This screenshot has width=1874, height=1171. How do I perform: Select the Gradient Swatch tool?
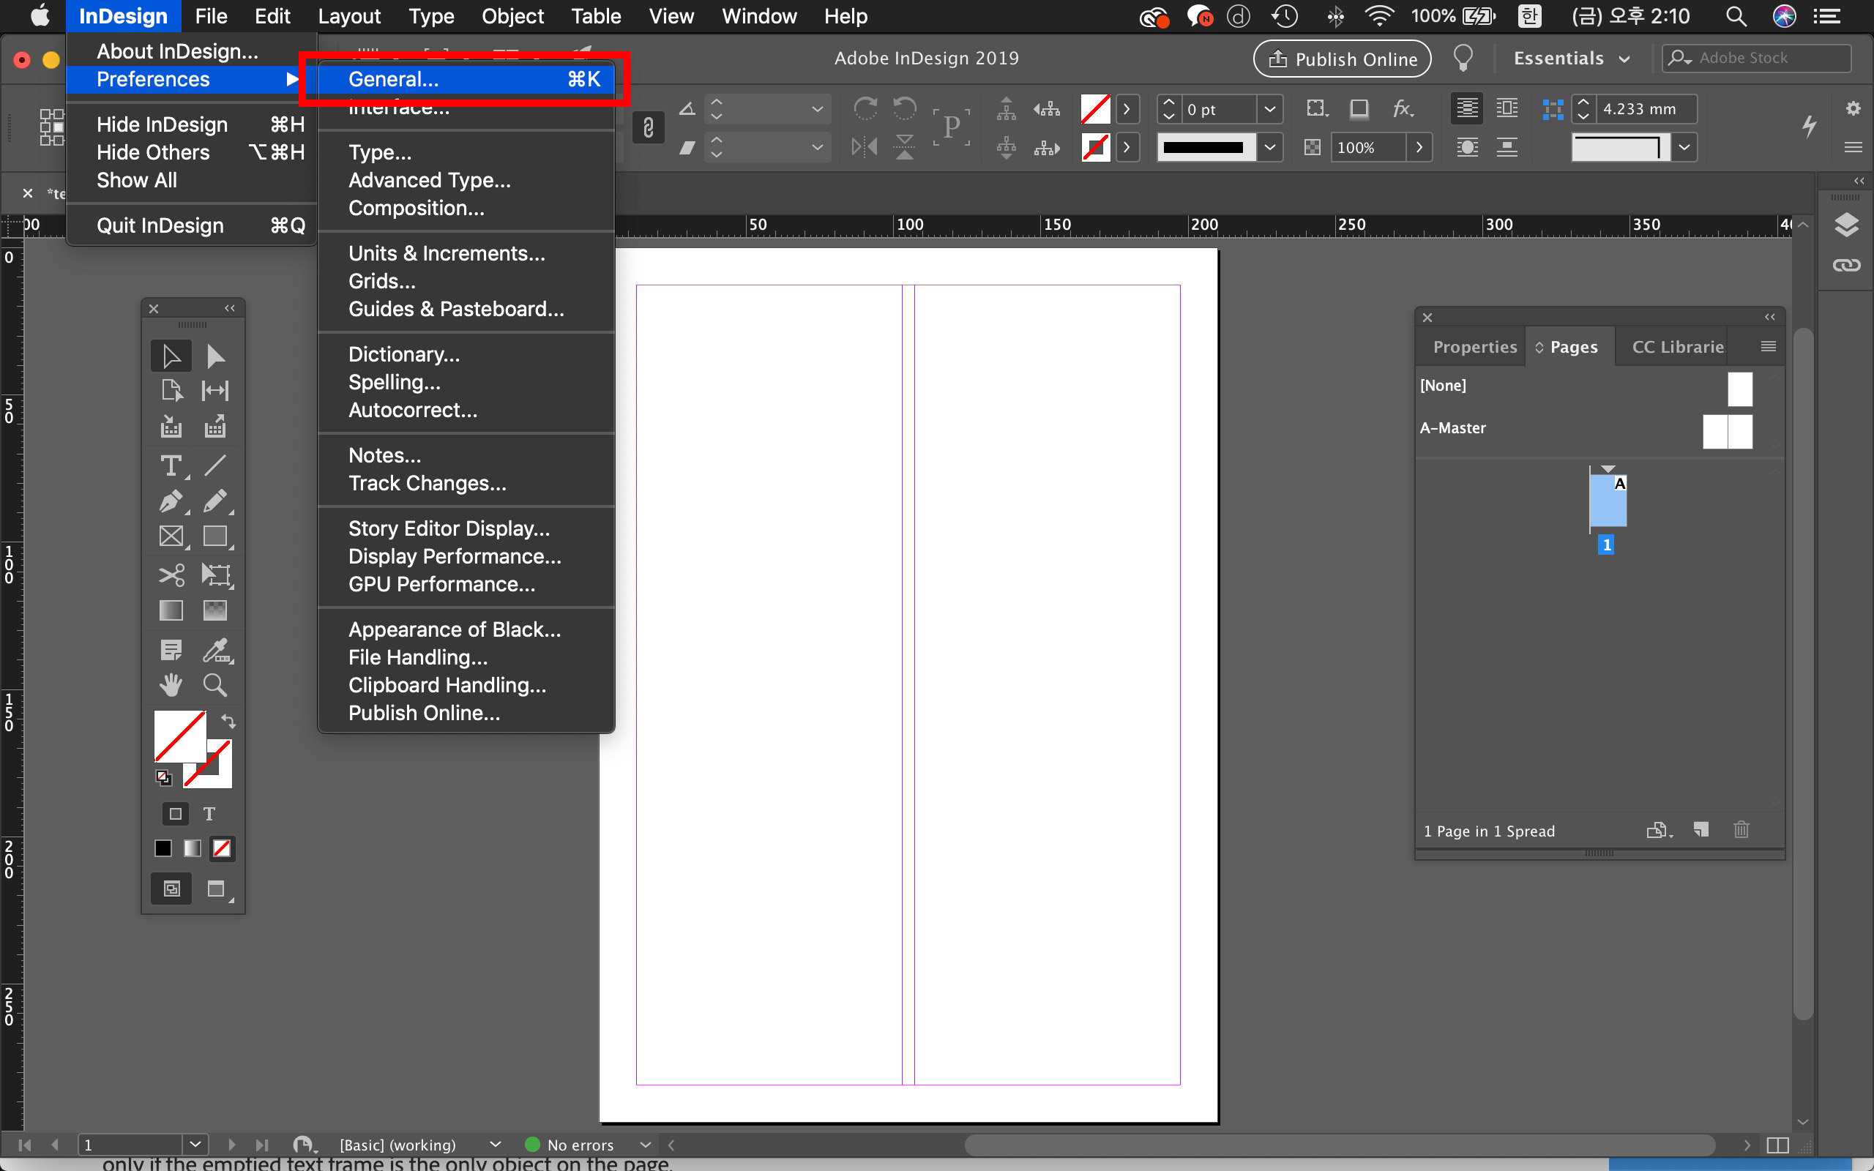pos(171,611)
